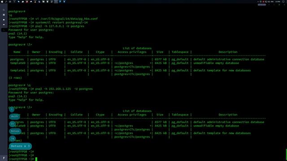Open the fourth sidebar cloud icon
The width and height of the screenshot is (287, 161).
coord(4,25)
